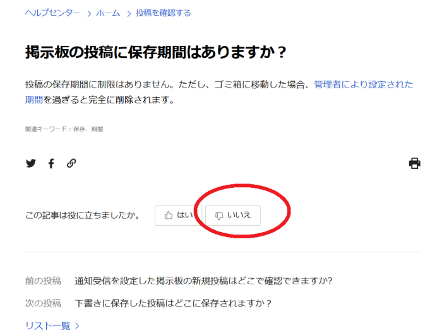Click the copy link chain icon

(71, 163)
